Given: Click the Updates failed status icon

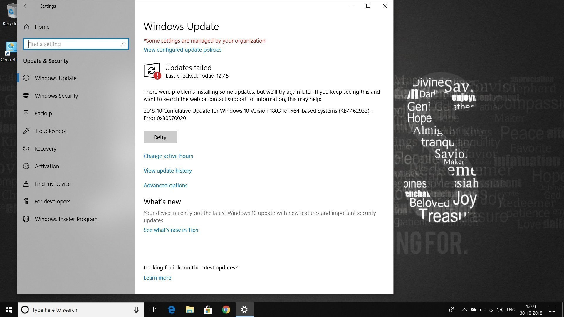Looking at the screenshot, I should click(x=152, y=71).
